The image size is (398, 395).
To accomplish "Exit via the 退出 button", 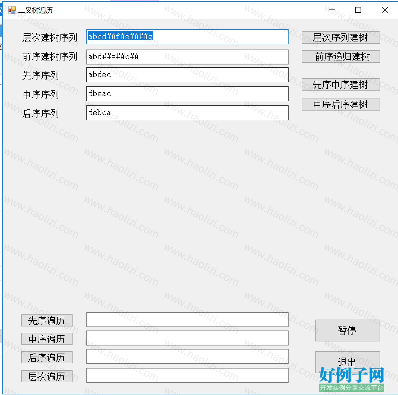I will click(347, 362).
